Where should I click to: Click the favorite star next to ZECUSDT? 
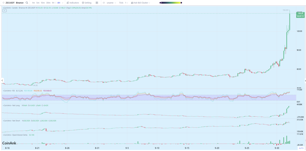point(4,3)
